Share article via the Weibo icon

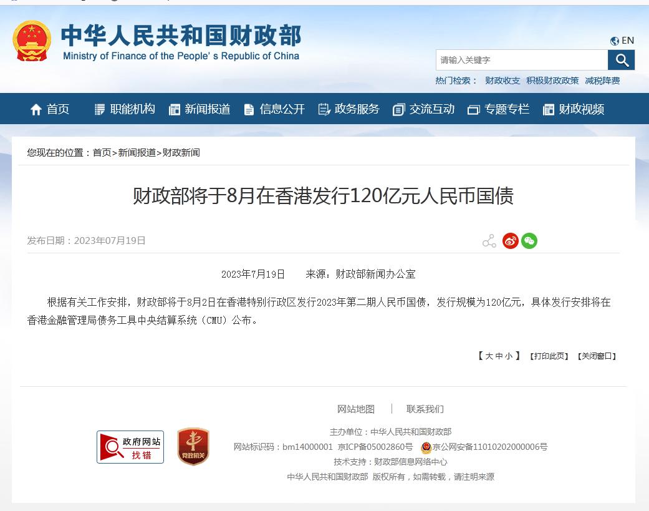pos(511,241)
